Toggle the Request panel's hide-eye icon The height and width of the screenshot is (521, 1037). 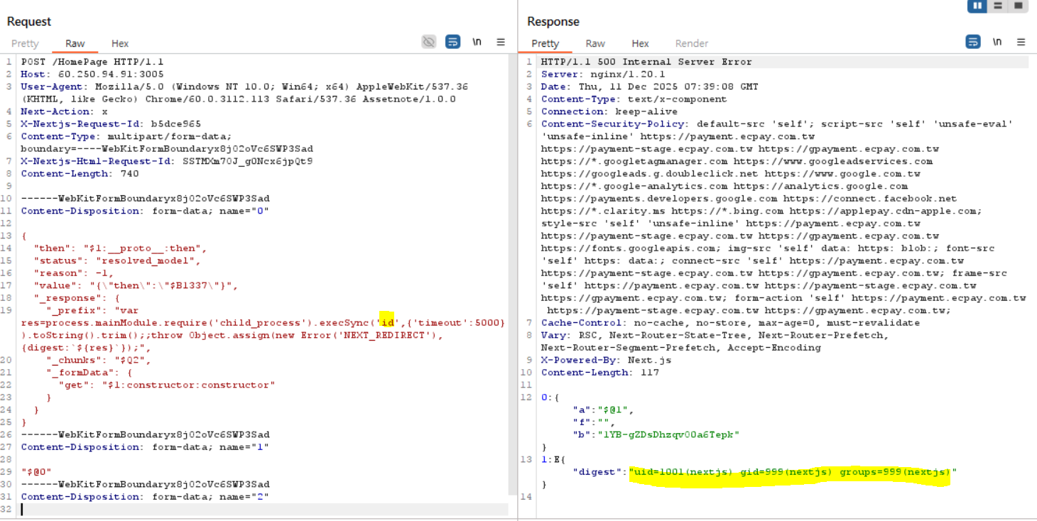(x=428, y=42)
